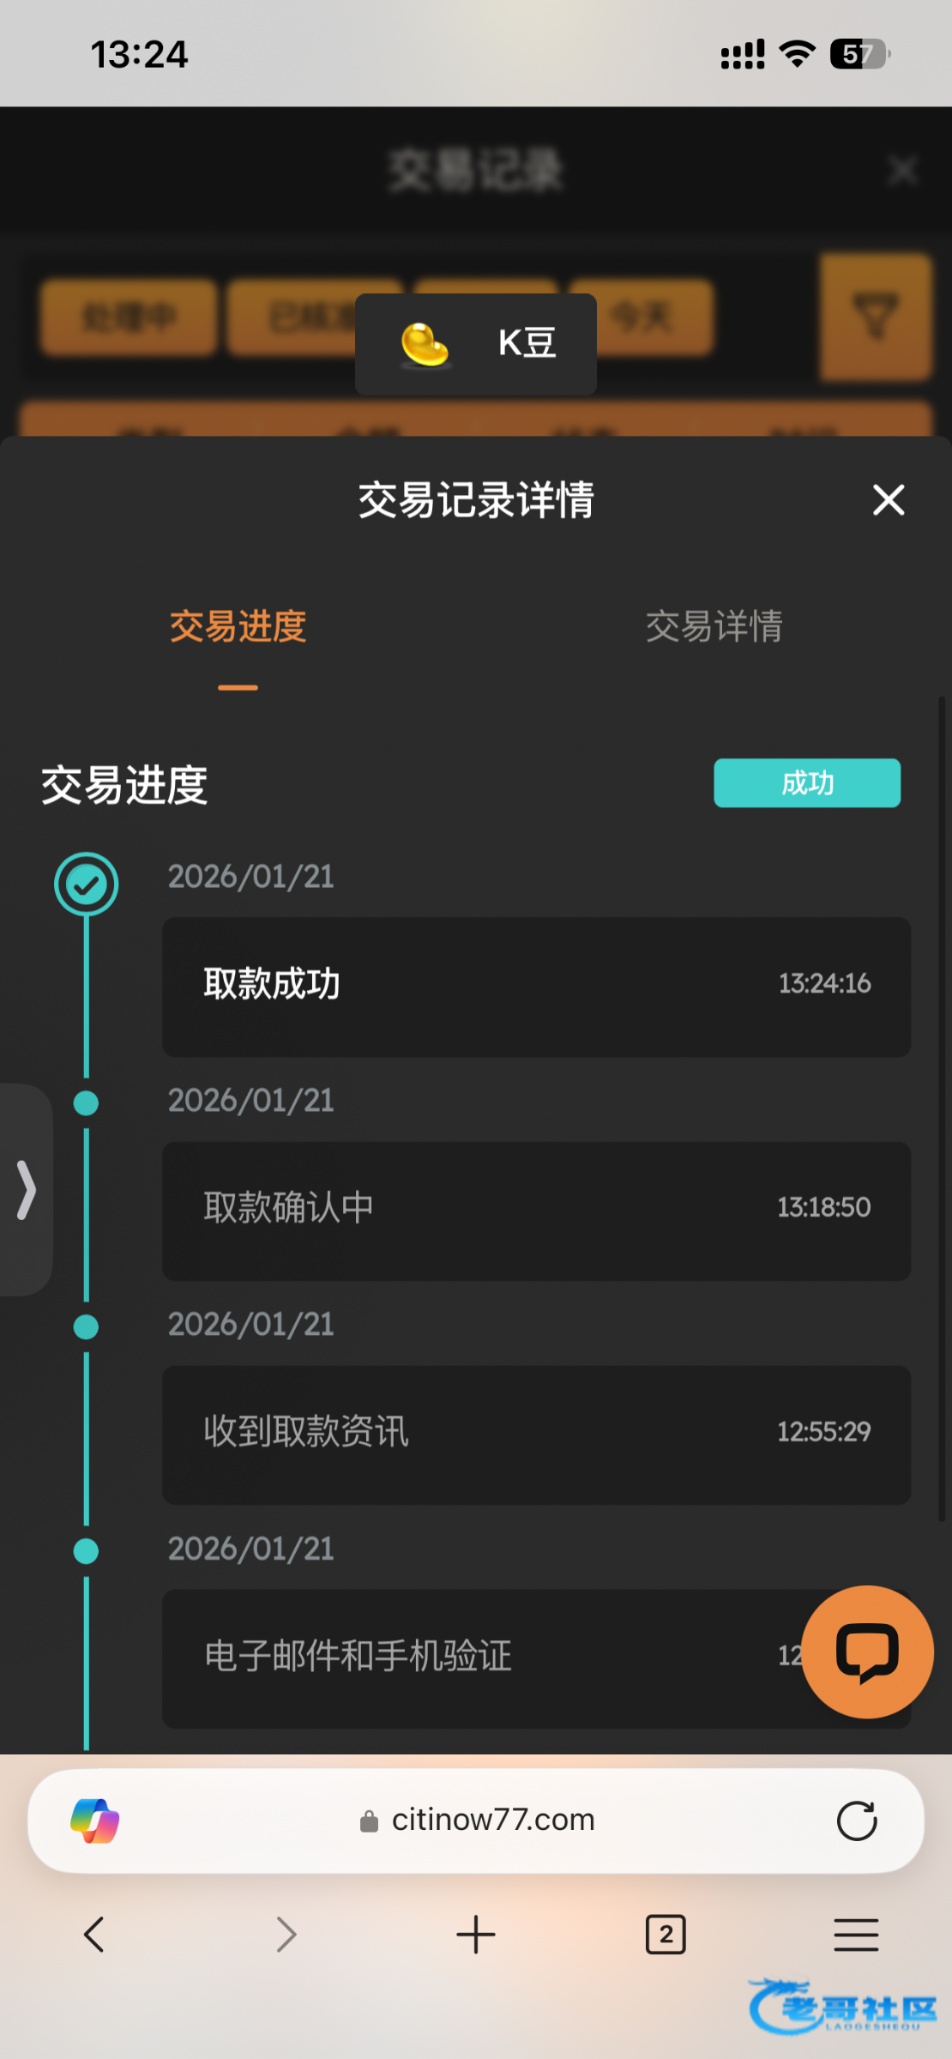Reload the page with refresh icon
The height and width of the screenshot is (2059, 952).
click(x=857, y=1820)
